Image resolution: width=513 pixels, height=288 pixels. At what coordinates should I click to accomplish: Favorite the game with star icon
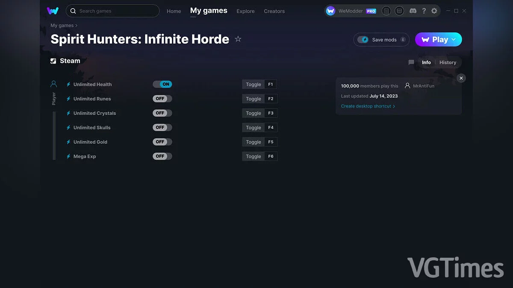click(238, 39)
